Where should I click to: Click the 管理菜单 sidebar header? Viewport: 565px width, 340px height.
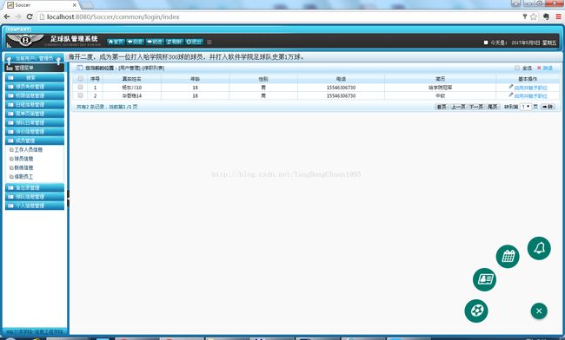[x=35, y=68]
